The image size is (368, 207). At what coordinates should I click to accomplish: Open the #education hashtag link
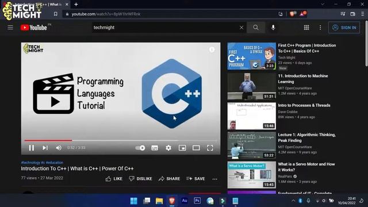coord(54,162)
